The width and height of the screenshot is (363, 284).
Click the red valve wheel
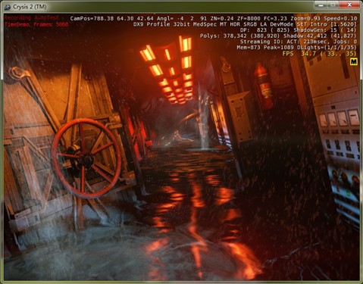[x=86, y=158]
